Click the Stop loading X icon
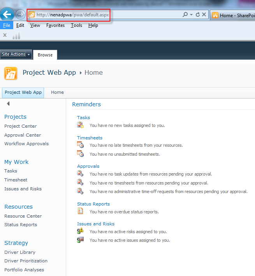 (204, 15)
